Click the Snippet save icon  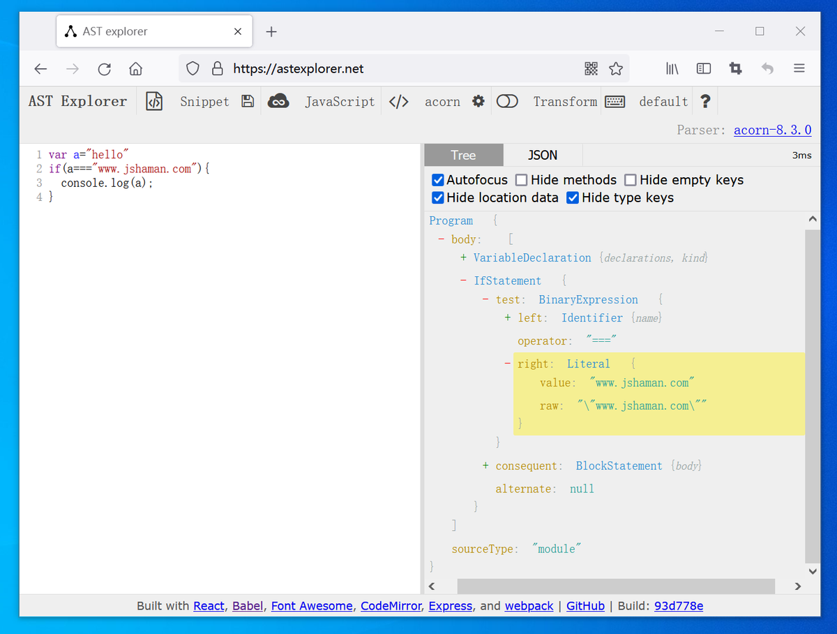[247, 101]
